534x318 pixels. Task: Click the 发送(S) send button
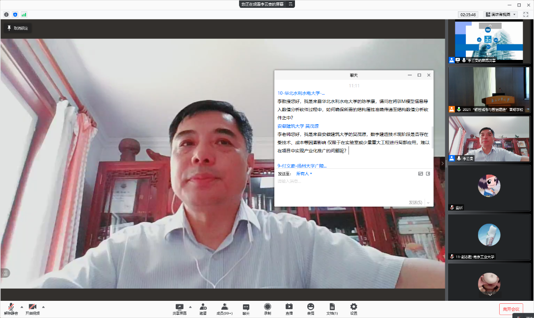point(415,202)
